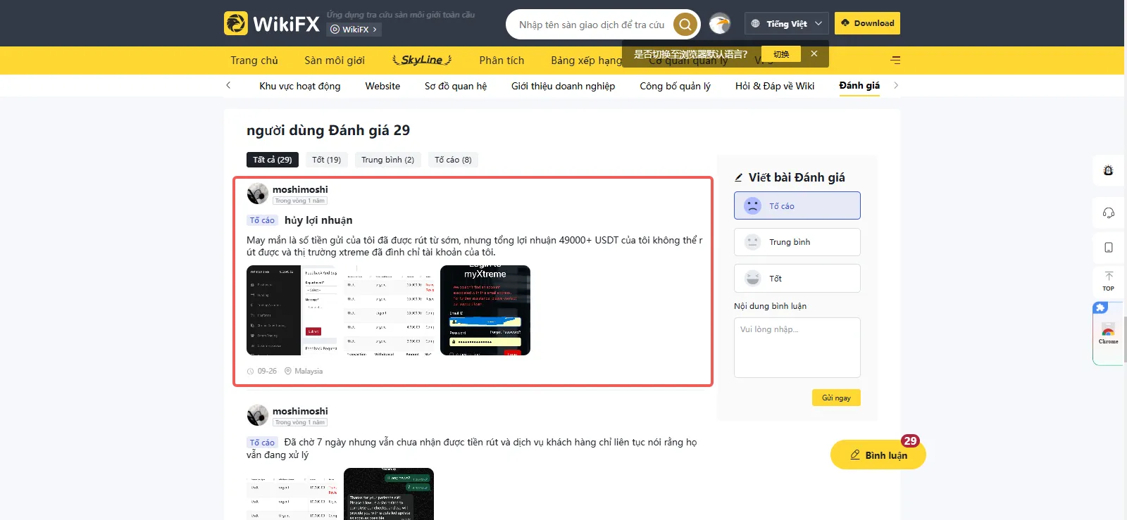Open the hamburger menu icon in yellow bar
Image resolution: width=1127 pixels, height=520 pixels.
pyautogui.click(x=895, y=60)
